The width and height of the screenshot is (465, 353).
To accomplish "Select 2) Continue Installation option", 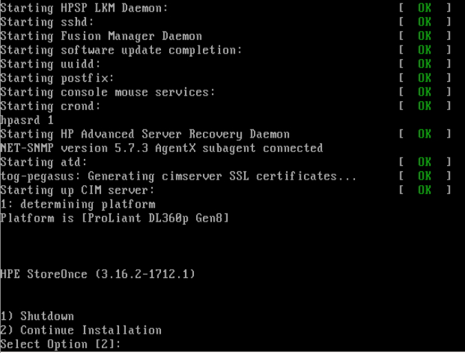I will click(x=80, y=330).
